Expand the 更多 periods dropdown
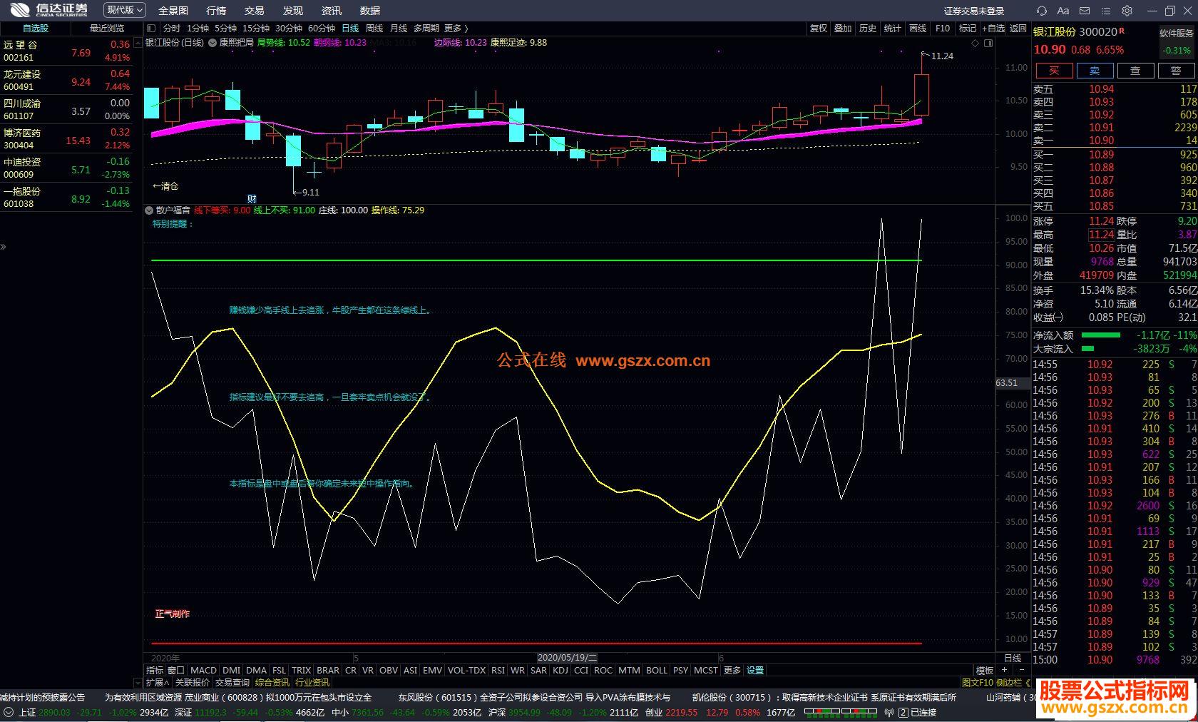1198x722 pixels. pyautogui.click(x=456, y=29)
